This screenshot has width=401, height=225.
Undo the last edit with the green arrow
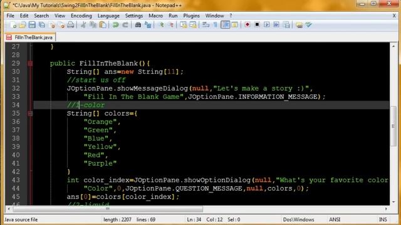point(115,25)
